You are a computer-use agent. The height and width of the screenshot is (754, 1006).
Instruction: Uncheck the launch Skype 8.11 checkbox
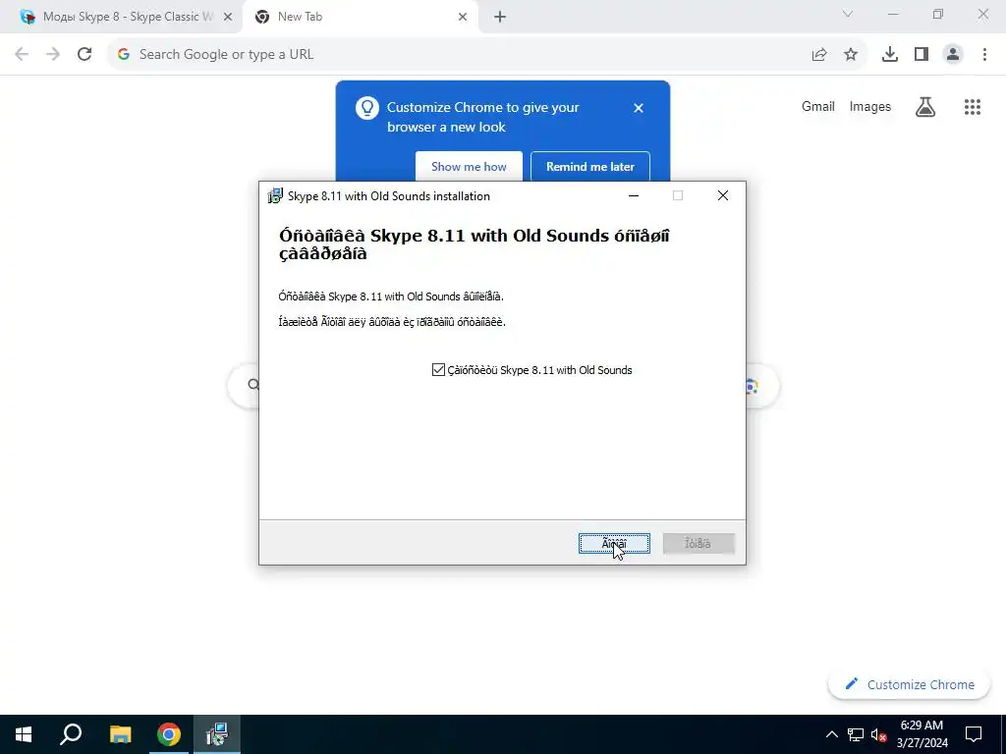[438, 370]
